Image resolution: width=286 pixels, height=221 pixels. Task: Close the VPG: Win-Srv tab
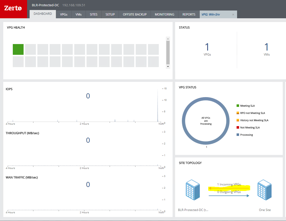click(x=233, y=15)
